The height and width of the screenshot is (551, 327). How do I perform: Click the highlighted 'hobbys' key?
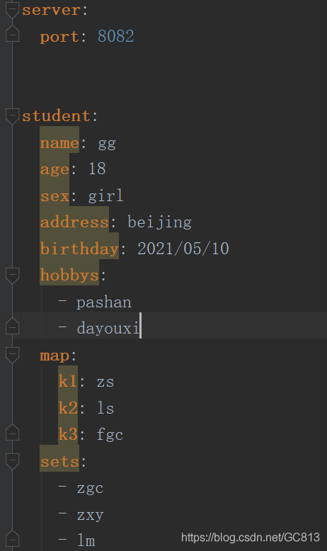tap(69, 275)
